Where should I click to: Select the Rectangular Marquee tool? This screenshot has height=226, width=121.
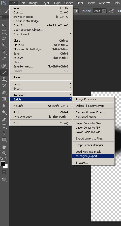[4, 32]
